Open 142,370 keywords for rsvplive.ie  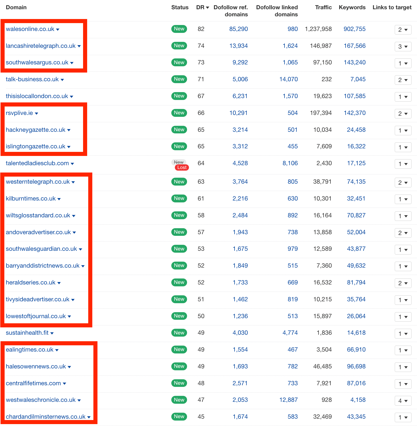[355, 113]
